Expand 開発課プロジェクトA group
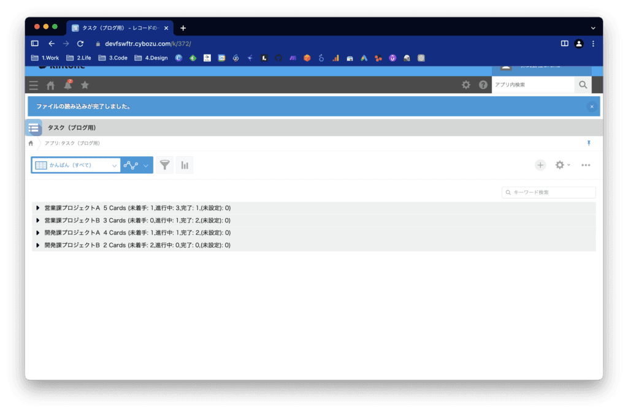 37,233
